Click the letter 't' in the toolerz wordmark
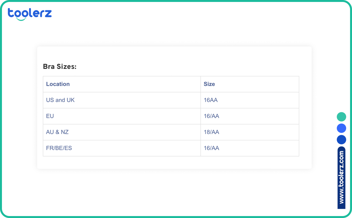The image size is (352, 218). coord(11,14)
